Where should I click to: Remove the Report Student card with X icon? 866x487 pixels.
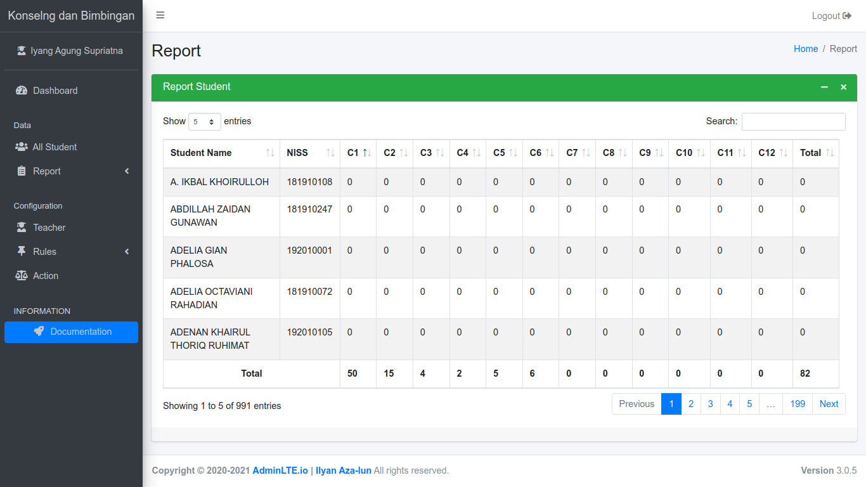(x=844, y=87)
